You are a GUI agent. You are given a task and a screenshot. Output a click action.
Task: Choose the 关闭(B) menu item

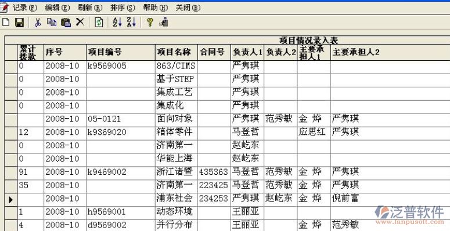188,8
